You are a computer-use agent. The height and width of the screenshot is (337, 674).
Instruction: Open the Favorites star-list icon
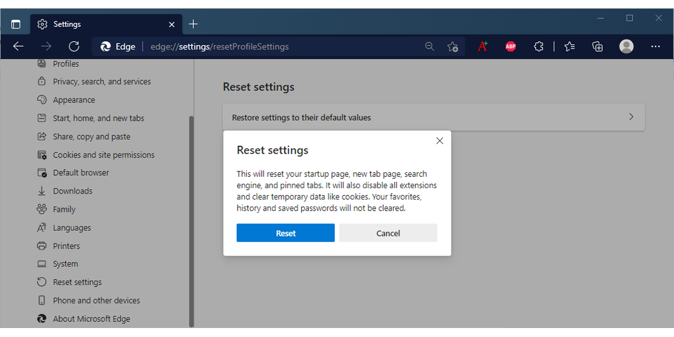569,47
